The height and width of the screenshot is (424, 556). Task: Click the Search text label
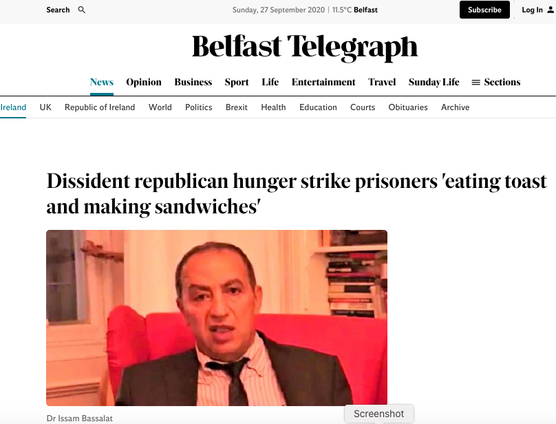point(58,10)
